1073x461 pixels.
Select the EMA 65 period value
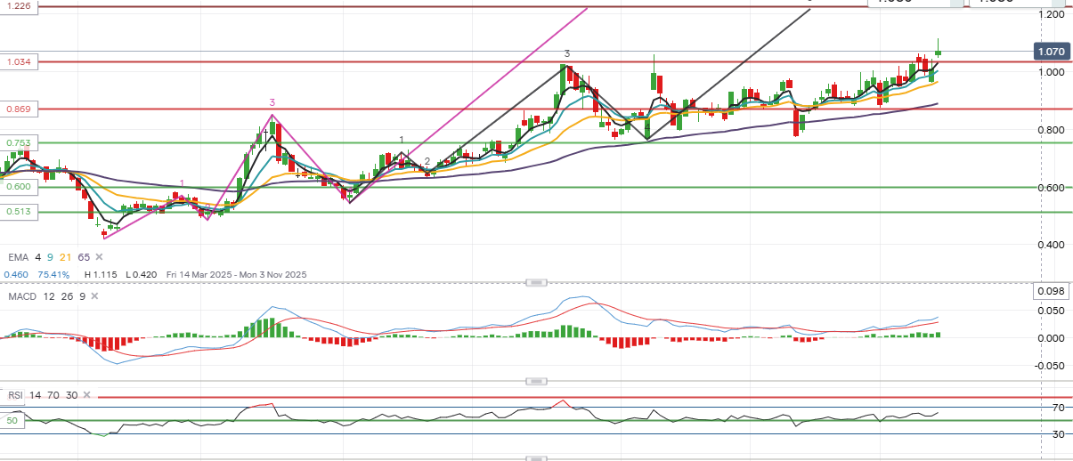pyautogui.click(x=84, y=256)
